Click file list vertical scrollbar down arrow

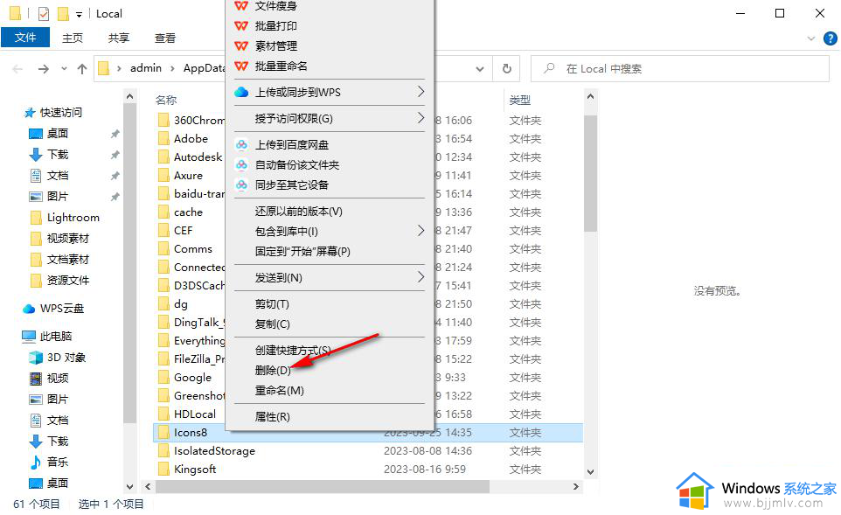590,472
